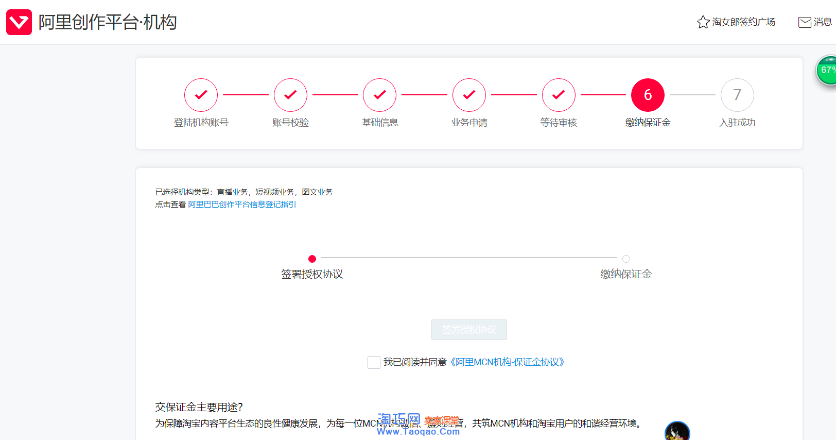Tick the agree to 保证金协议 checkbox

374,362
